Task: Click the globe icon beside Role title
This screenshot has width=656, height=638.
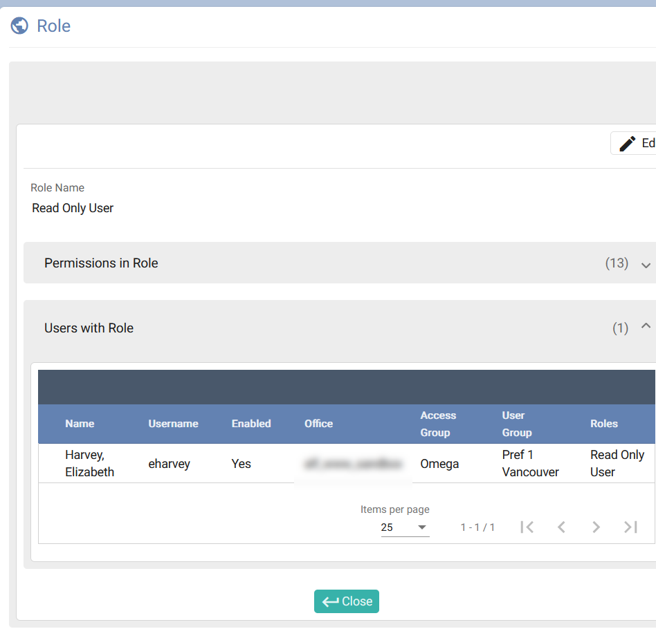Action: (19, 26)
